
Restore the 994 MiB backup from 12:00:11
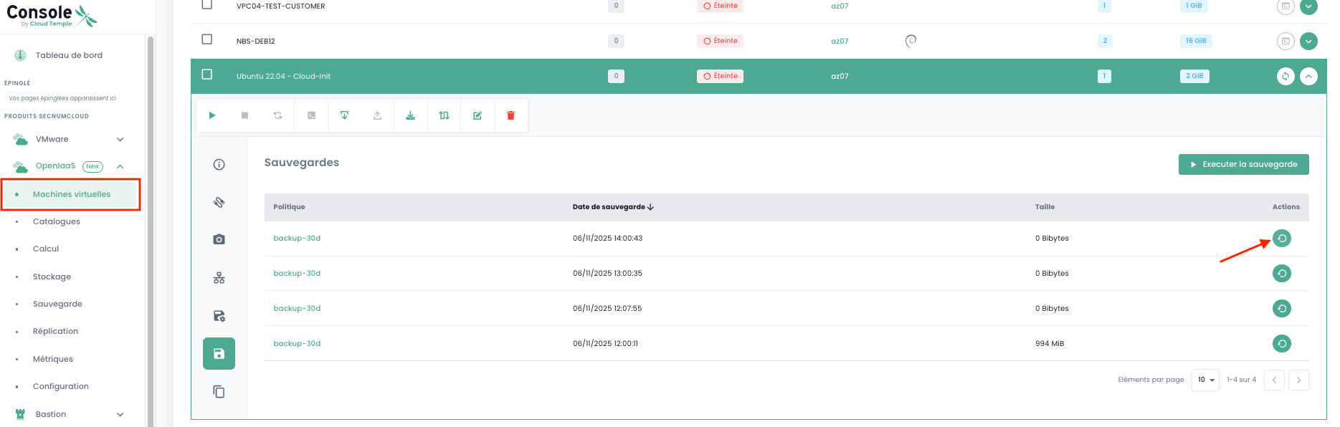(x=1281, y=344)
